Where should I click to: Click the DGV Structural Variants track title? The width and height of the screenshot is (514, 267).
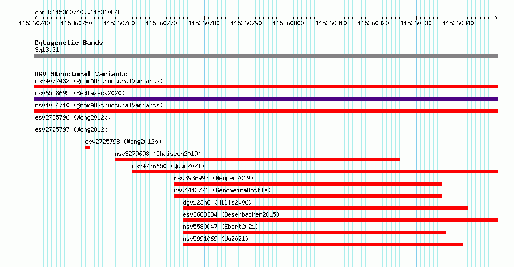(x=81, y=74)
